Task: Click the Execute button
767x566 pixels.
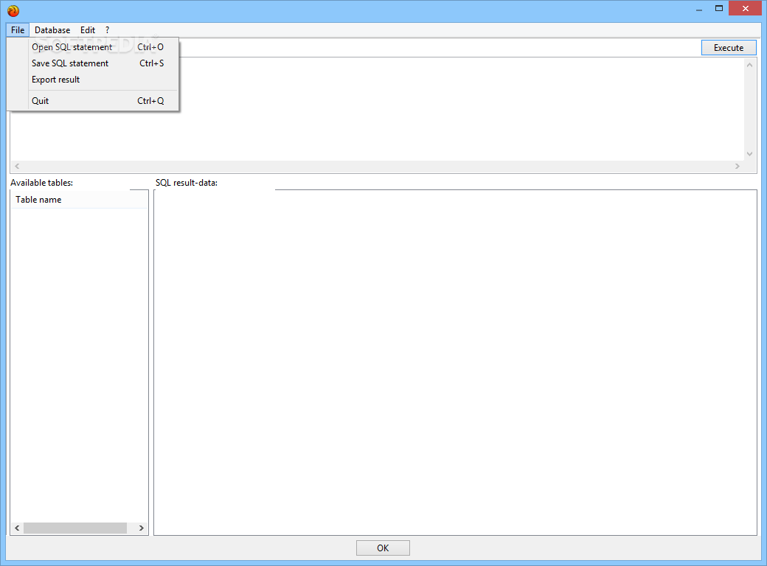Action: pos(729,47)
